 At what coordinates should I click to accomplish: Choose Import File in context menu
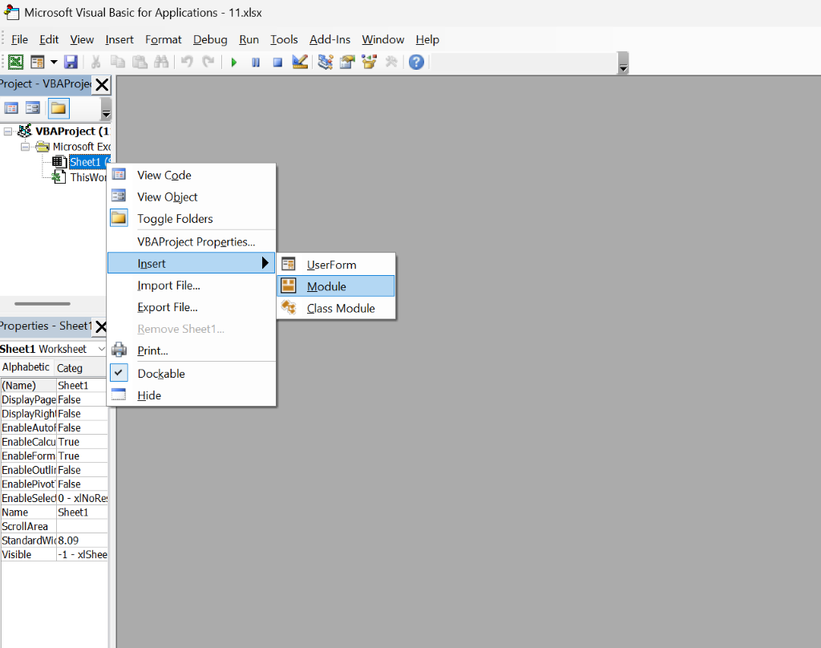[x=191, y=286]
